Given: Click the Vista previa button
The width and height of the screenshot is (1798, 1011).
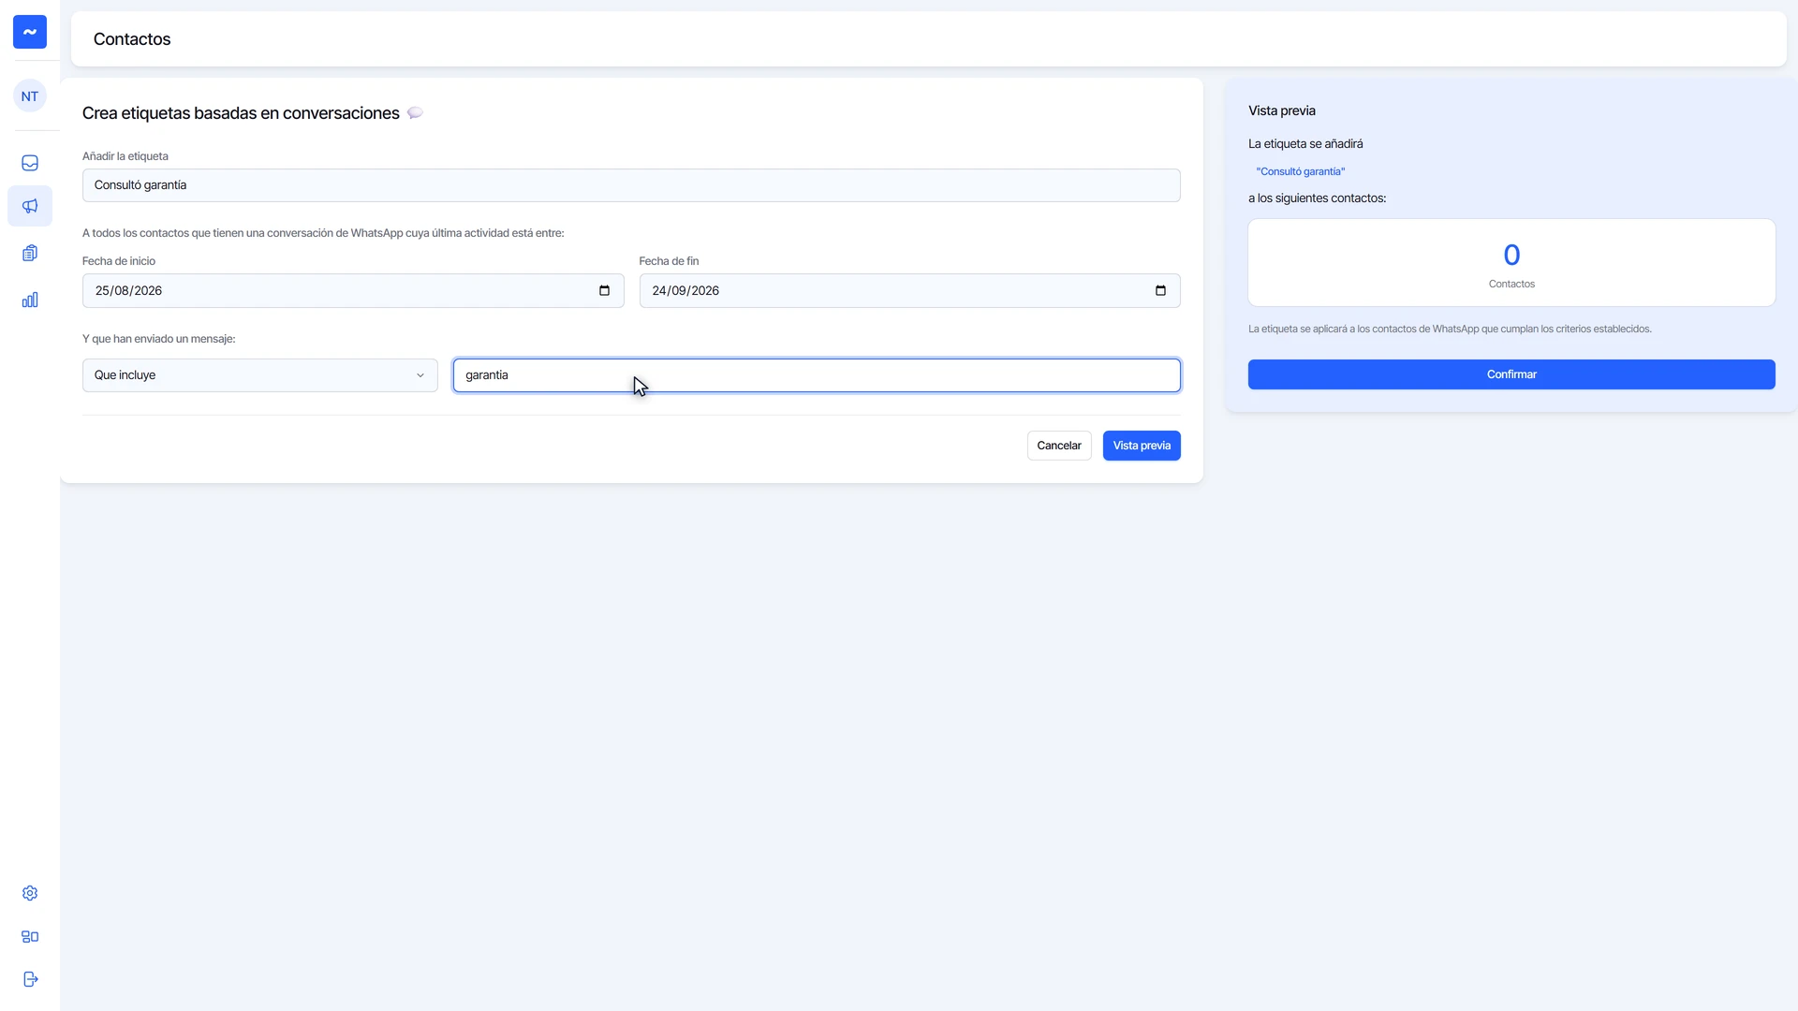Looking at the screenshot, I should [x=1142, y=446].
